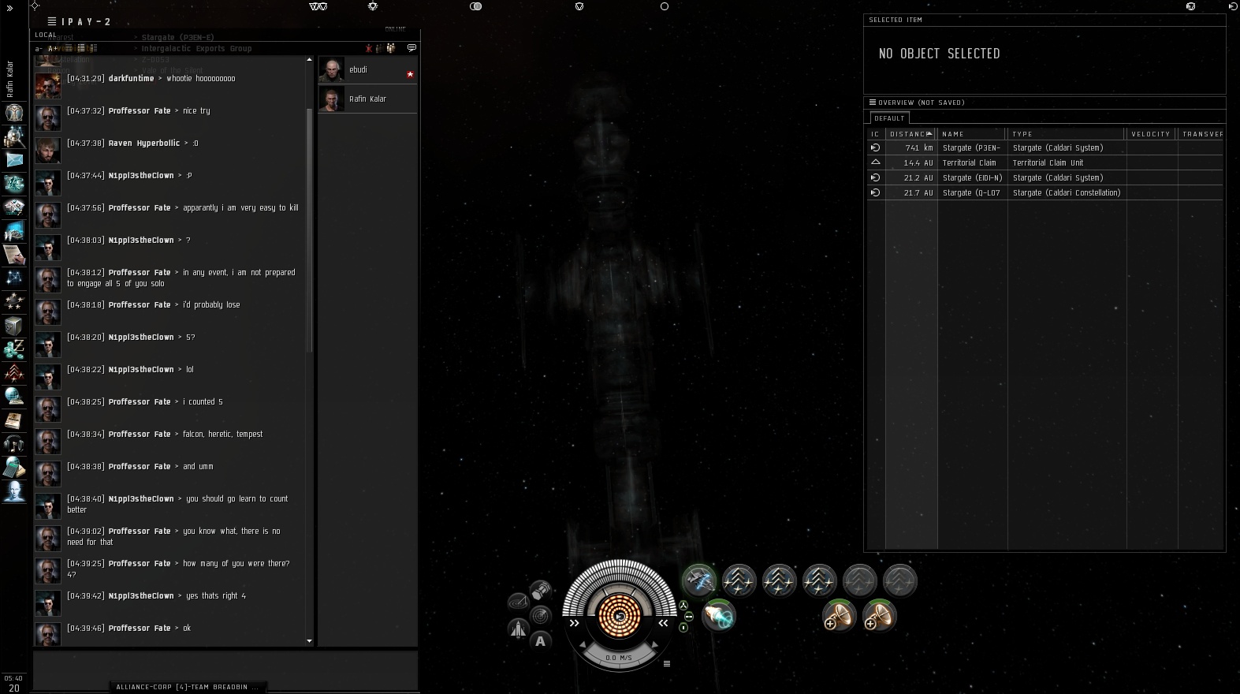Open the Overview settings menu icon
The image size is (1240, 694).
click(873, 102)
